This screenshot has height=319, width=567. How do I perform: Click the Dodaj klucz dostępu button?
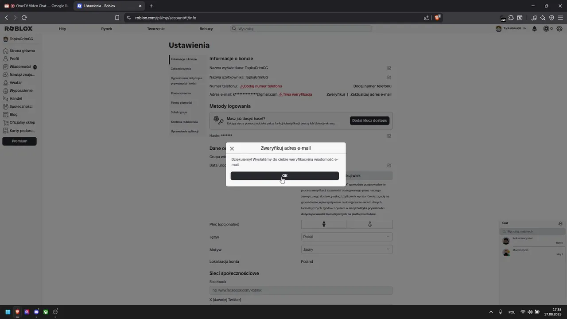click(x=369, y=121)
